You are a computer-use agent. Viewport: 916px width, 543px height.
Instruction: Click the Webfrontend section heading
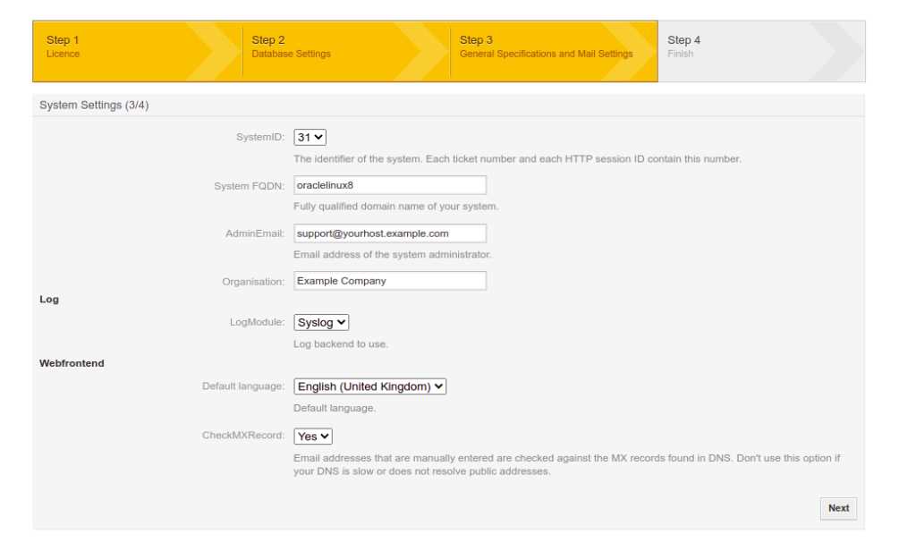click(x=72, y=363)
